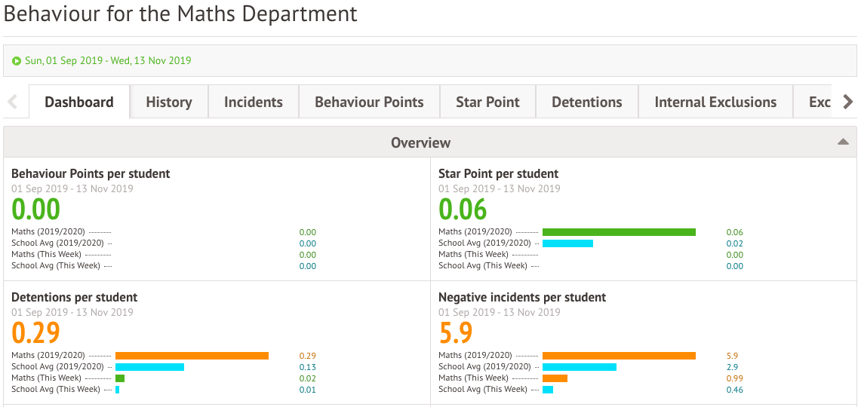The height and width of the screenshot is (407, 861).
Task: Click the Detentions per student heading
Action: click(x=75, y=297)
